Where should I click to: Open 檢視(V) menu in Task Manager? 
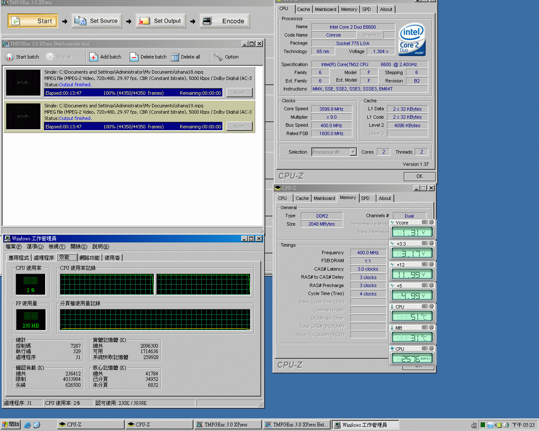(57, 247)
